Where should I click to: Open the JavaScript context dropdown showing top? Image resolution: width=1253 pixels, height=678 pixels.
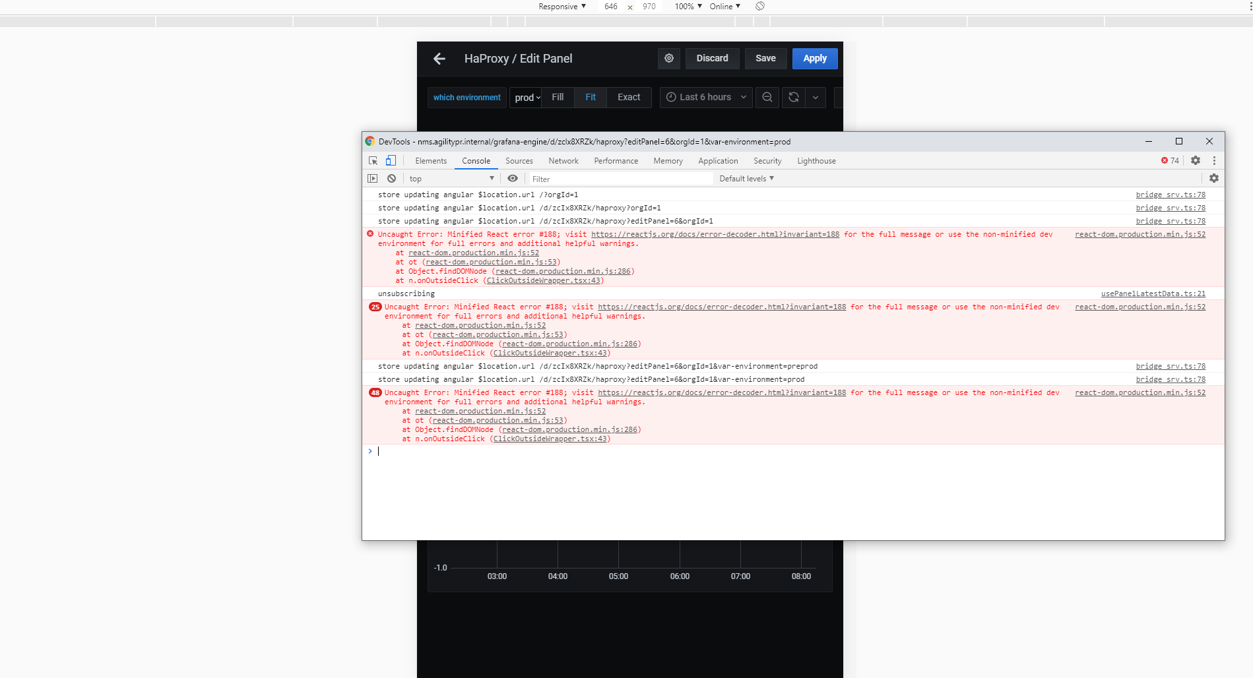(451, 178)
